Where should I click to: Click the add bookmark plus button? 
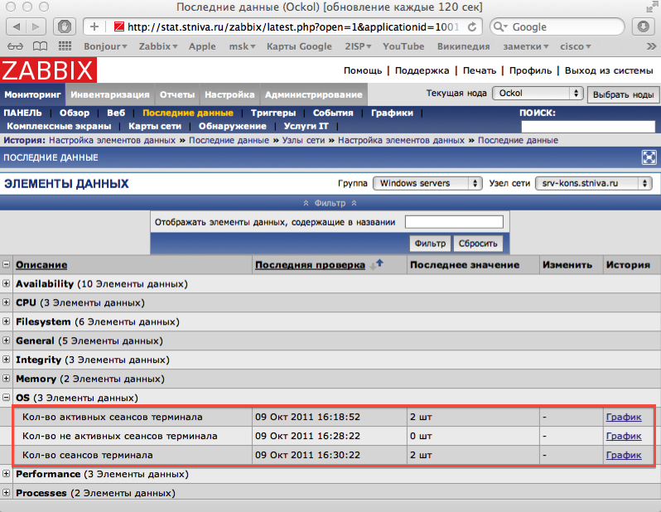tap(94, 27)
